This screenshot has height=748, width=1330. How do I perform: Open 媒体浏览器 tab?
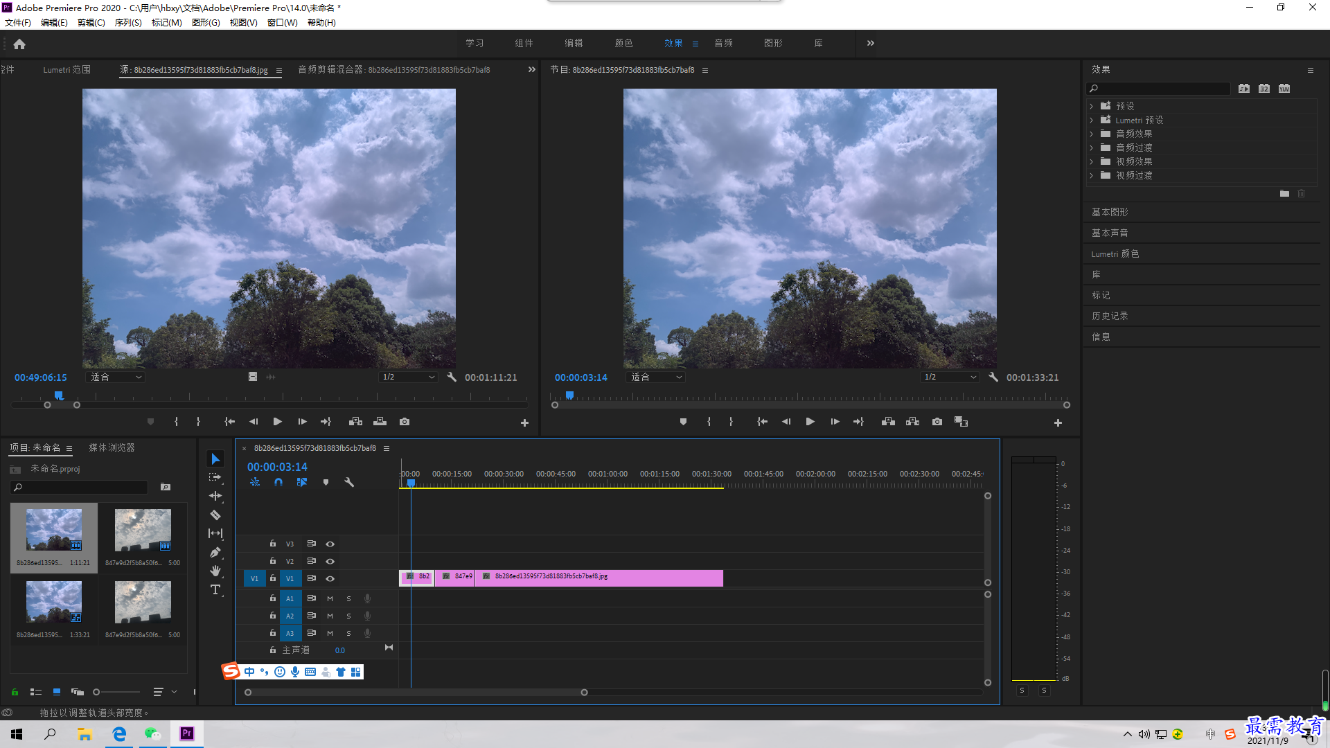(x=112, y=447)
